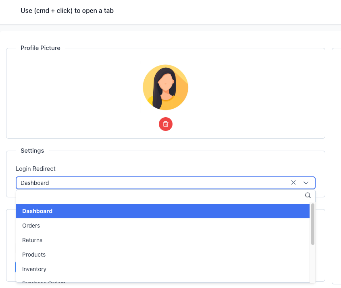Click the partially visible blue button bottom left
Image resolution: width=341 pixels, height=288 pixels.
point(15,267)
